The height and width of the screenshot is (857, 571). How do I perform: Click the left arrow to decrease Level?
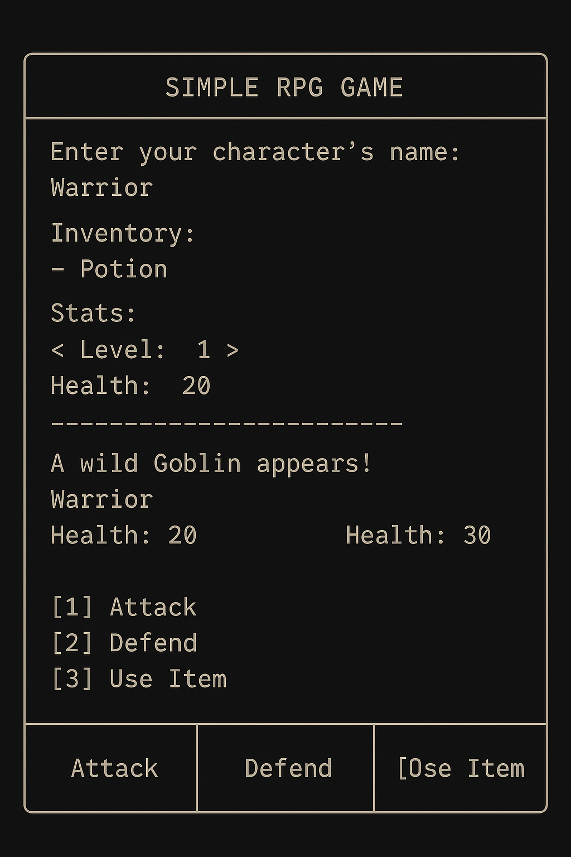(x=58, y=350)
